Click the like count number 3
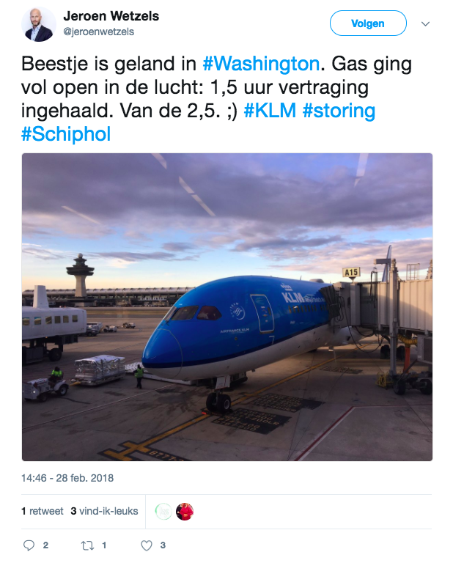 pyautogui.click(x=163, y=545)
